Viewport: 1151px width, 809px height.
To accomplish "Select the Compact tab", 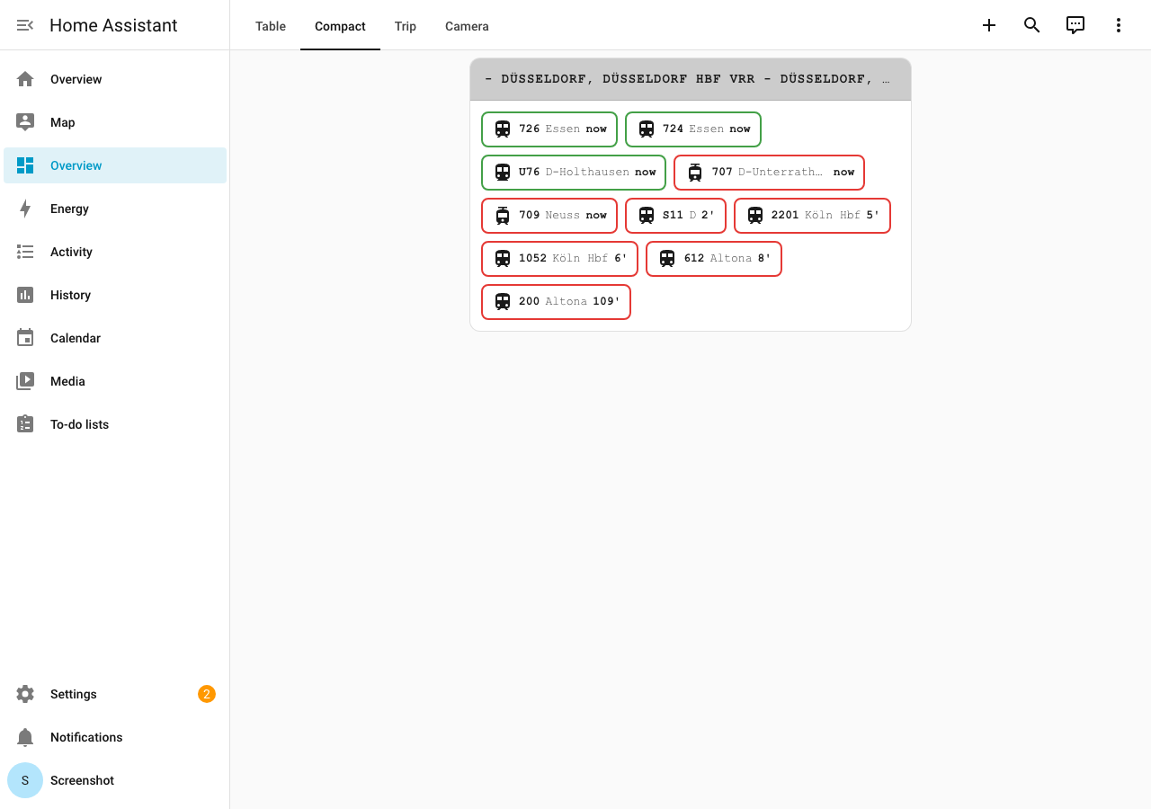I will [340, 26].
